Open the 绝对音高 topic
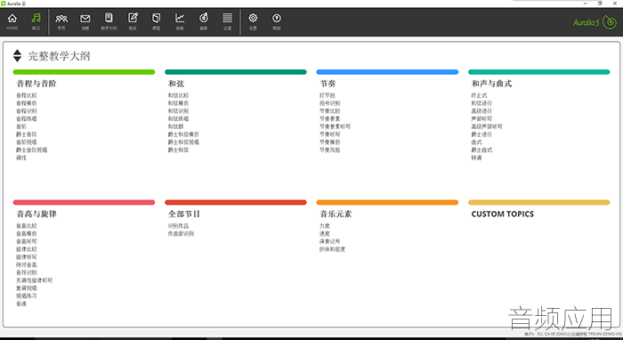Screen dimensions: 623x340 [x=26, y=264]
